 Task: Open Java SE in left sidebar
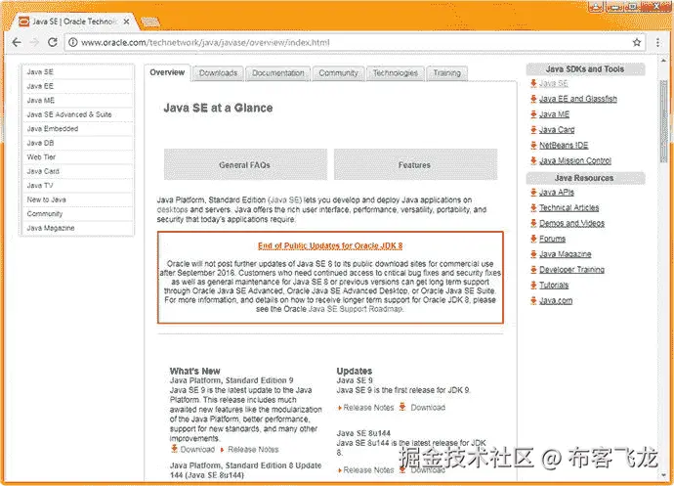tap(78, 72)
